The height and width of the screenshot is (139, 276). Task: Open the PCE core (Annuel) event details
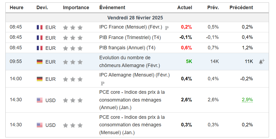[132, 100]
